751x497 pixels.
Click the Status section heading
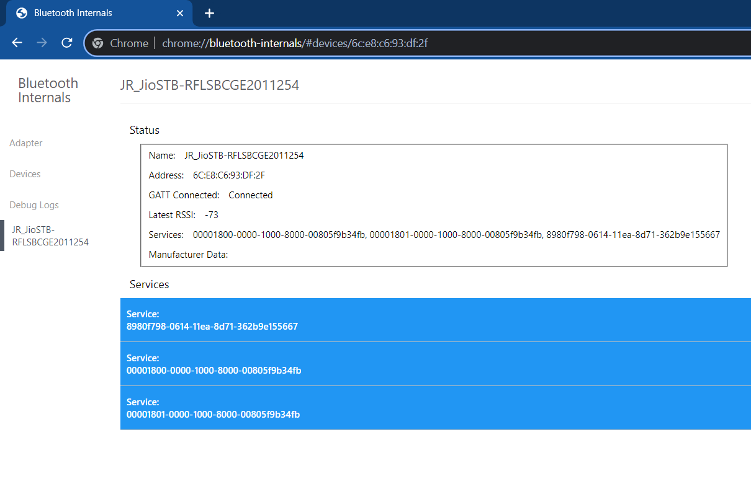click(x=145, y=130)
